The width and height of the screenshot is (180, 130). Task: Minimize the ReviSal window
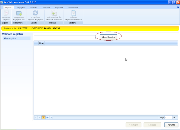[x=170, y=2]
